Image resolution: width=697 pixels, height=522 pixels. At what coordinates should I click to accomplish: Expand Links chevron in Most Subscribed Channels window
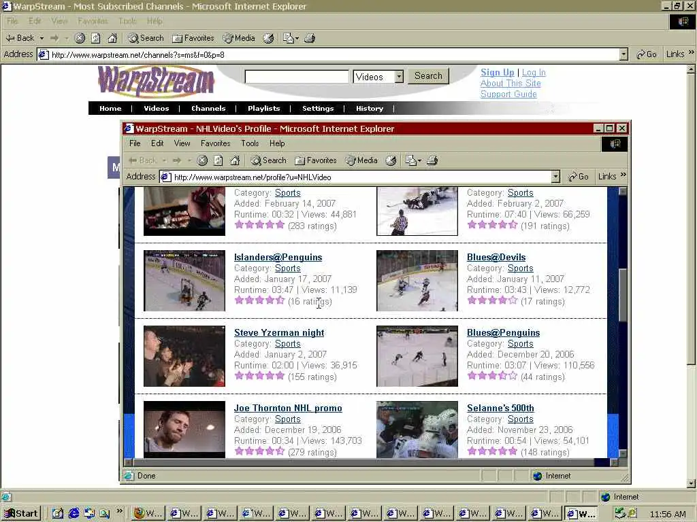pyautogui.click(x=692, y=52)
